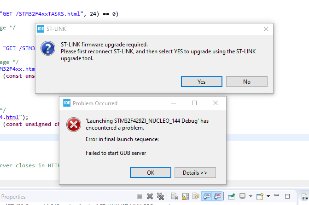Toggle Show Console When Standard Out Changes
The height and width of the screenshot is (205, 309).
click(x=207, y=196)
